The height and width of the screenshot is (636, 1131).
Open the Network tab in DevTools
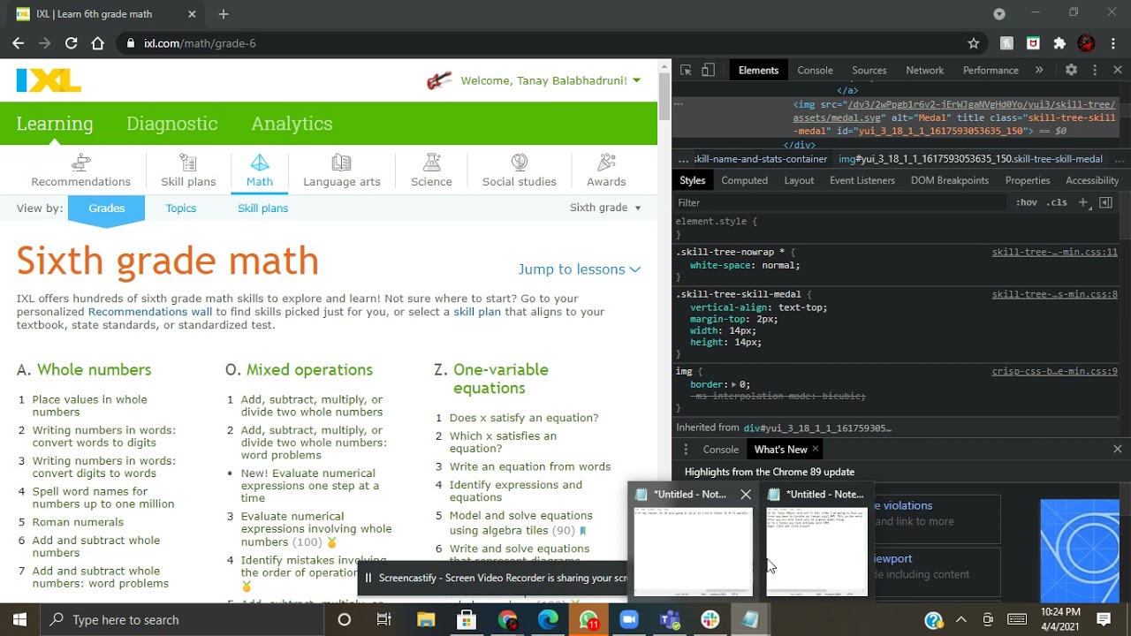924,70
